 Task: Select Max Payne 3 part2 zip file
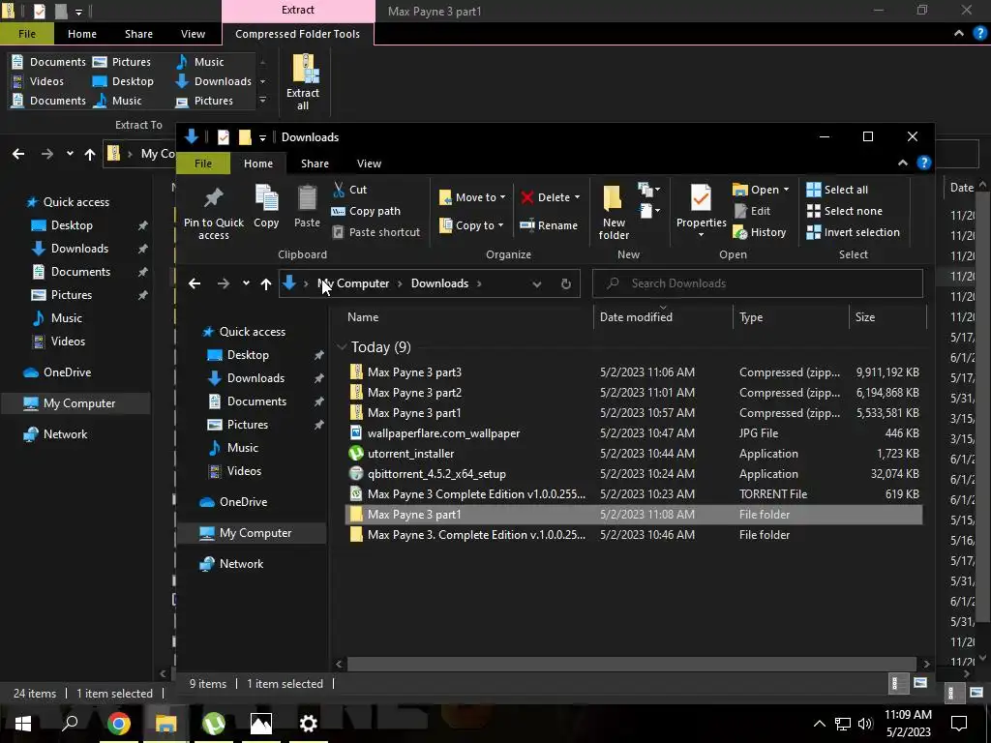(x=634, y=393)
